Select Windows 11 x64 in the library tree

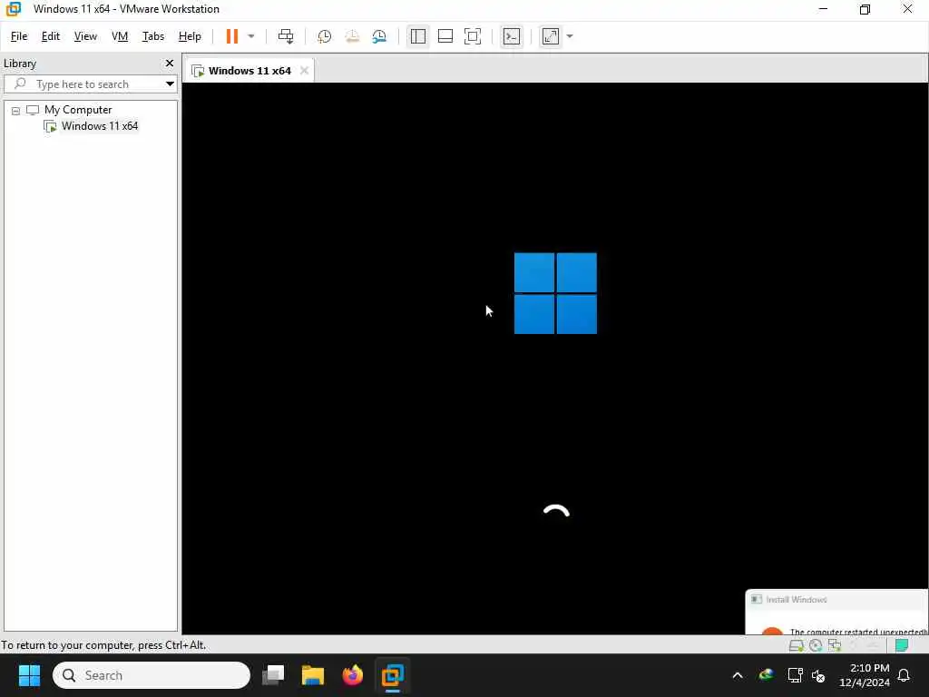[100, 125]
